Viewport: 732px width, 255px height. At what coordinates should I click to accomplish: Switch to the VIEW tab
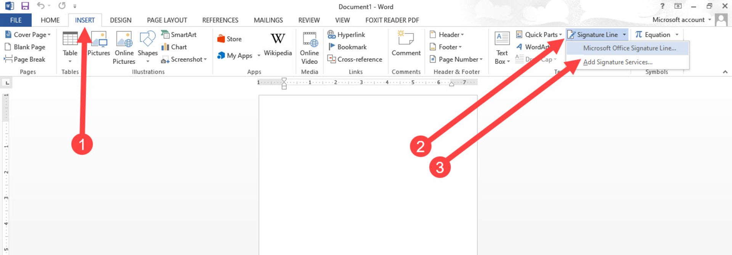tap(342, 20)
